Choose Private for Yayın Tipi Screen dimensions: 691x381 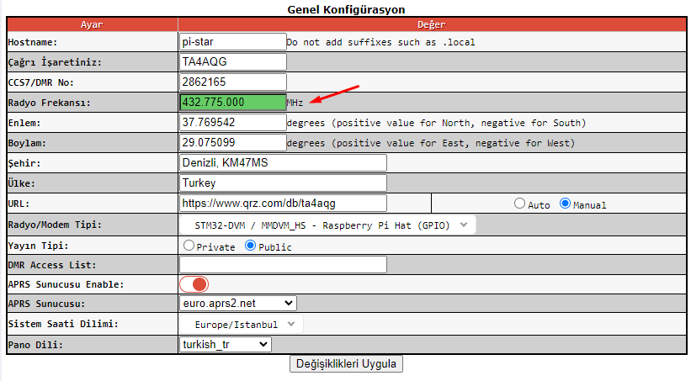tap(189, 246)
